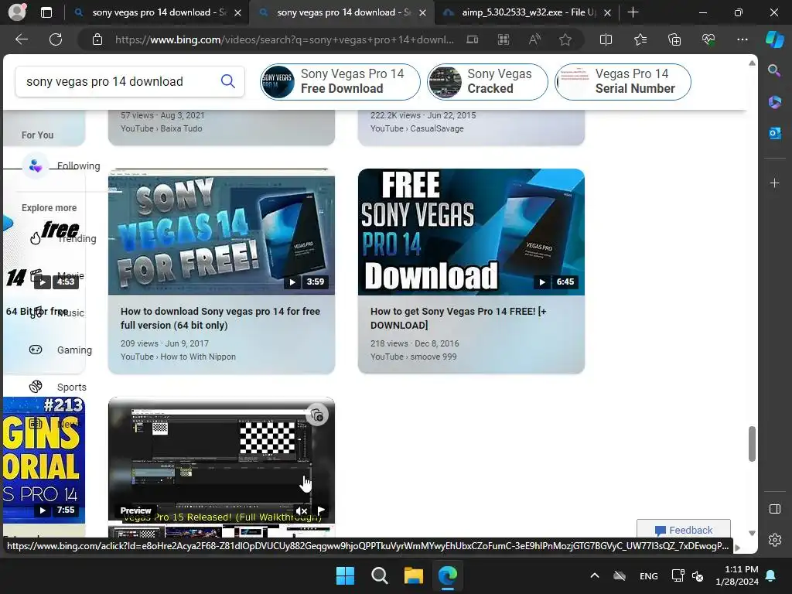Unmute the video preview
The height and width of the screenshot is (594, 792).
pyautogui.click(x=302, y=510)
